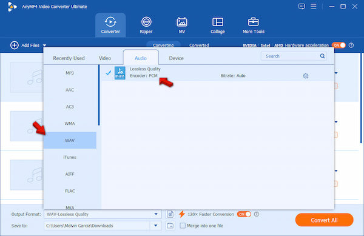364x236 pixels.
Task: Open the save folder icon
Action: [170, 226]
